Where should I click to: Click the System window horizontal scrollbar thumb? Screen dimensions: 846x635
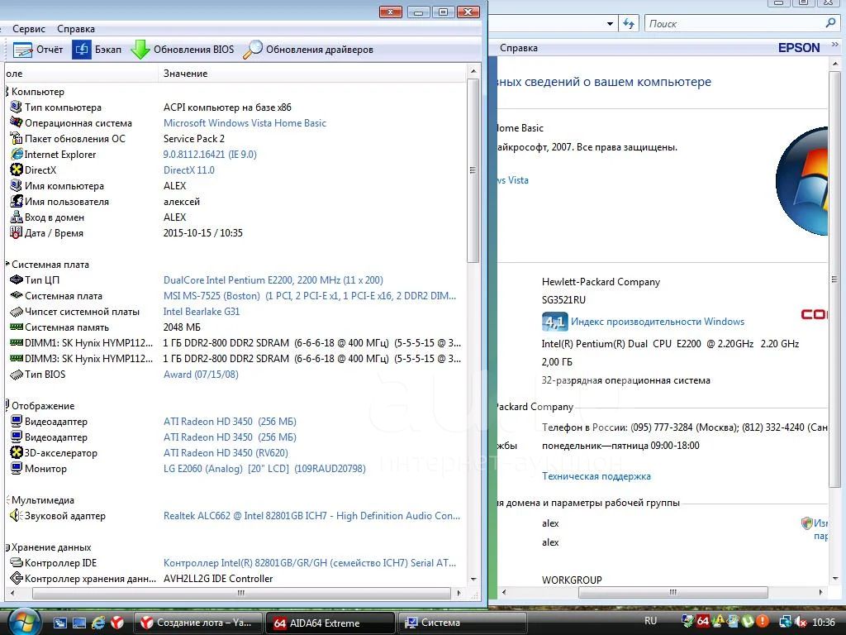673,592
